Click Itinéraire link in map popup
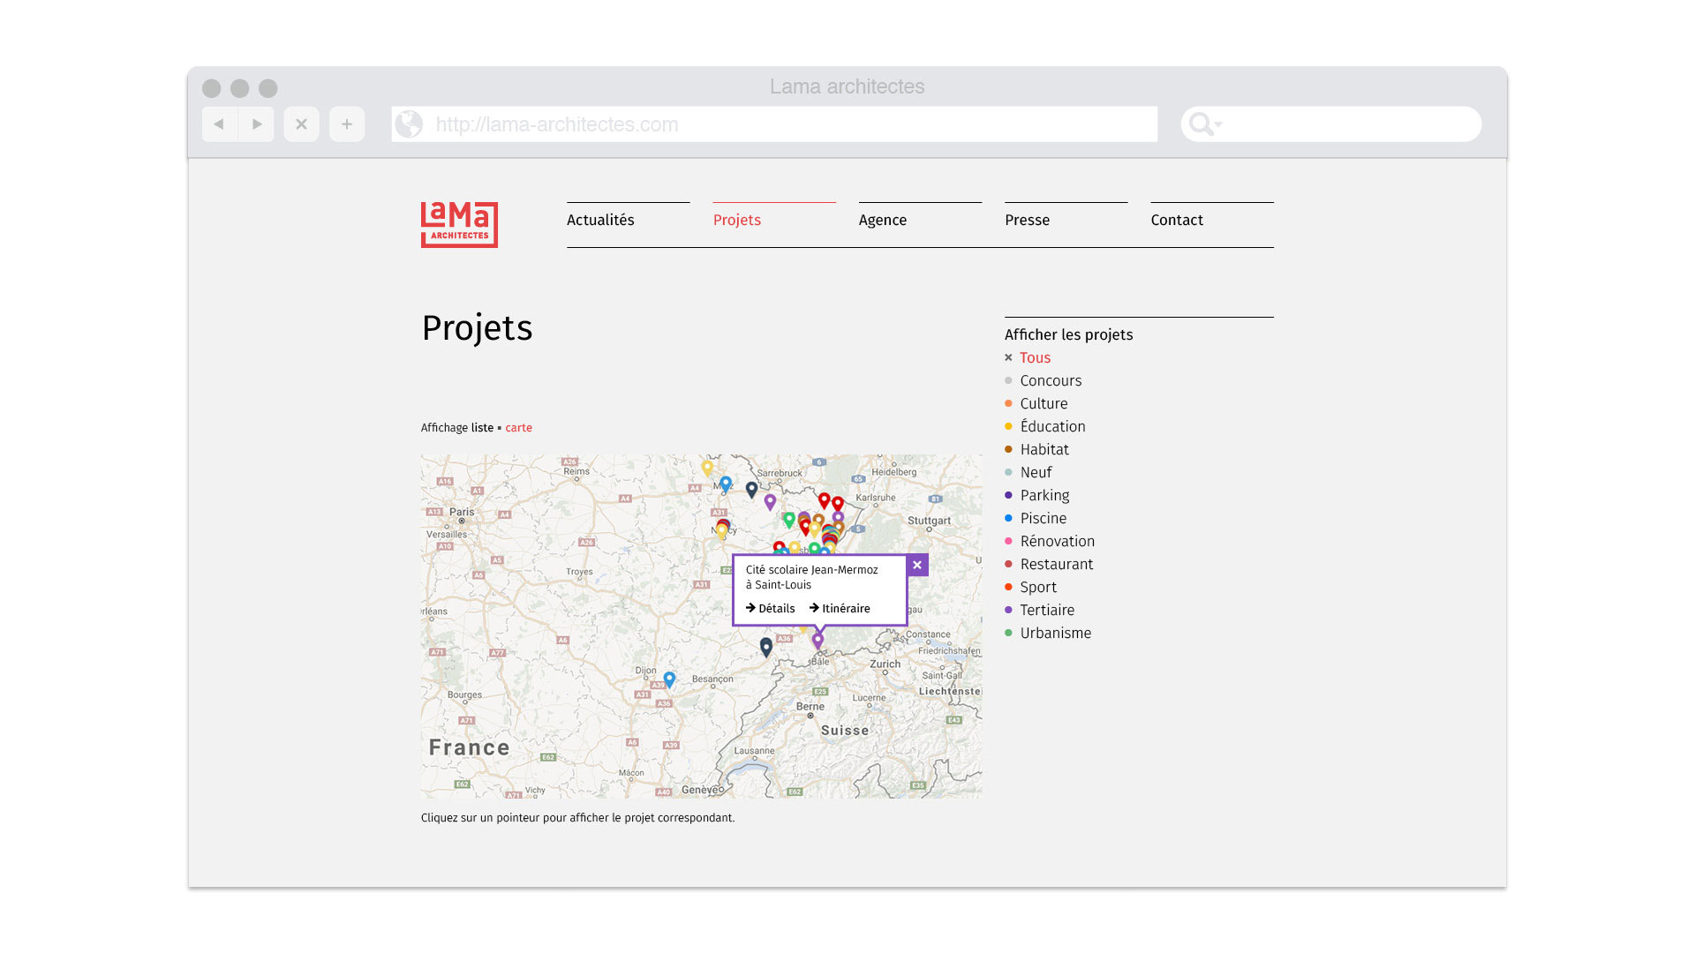This screenshot has width=1695, height=953. (x=844, y=607)
